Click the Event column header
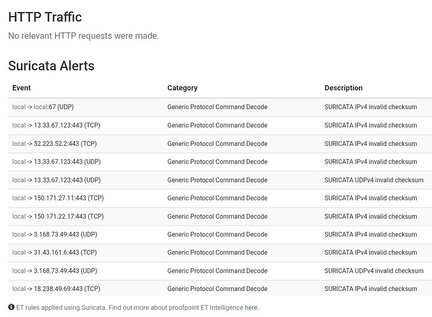Image resolution: width=432 pixels, height=317 pixels. coord(22,88)
